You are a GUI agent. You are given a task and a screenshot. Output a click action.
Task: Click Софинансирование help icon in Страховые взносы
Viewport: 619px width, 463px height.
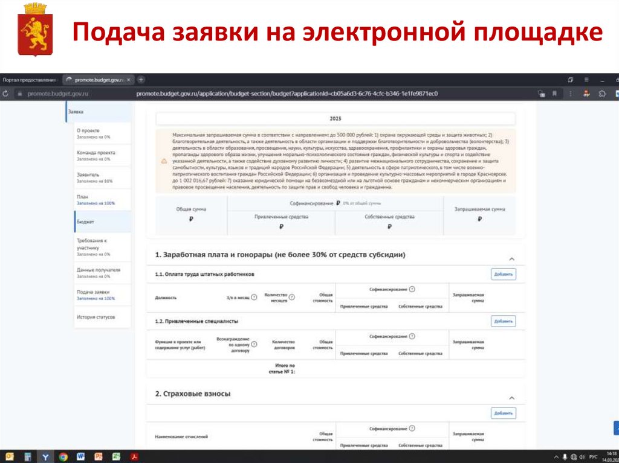click(x=412, y=429)
